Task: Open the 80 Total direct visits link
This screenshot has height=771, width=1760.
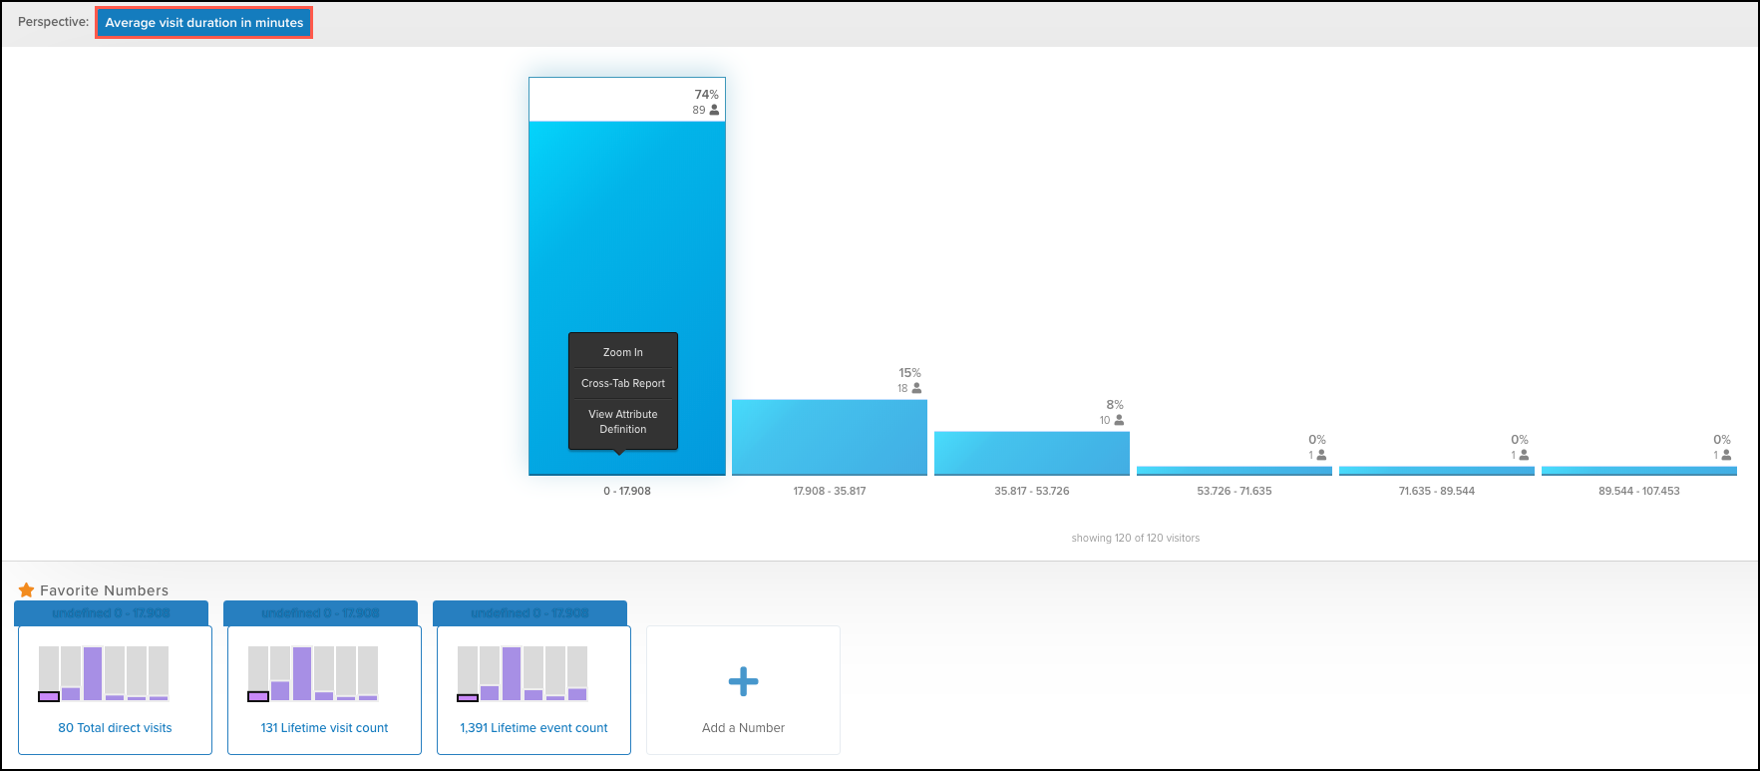Action: (115, 728)
